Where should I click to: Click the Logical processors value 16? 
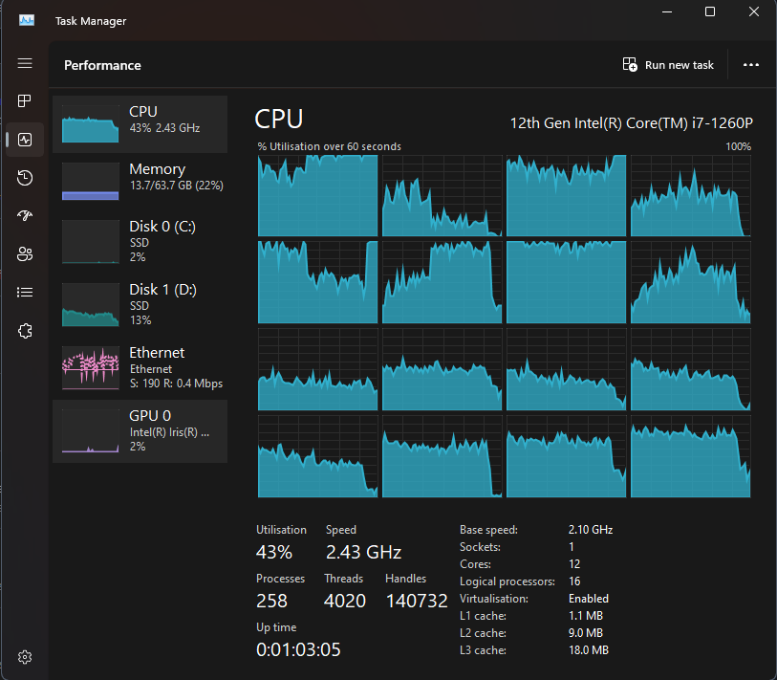tap(574, 581)
